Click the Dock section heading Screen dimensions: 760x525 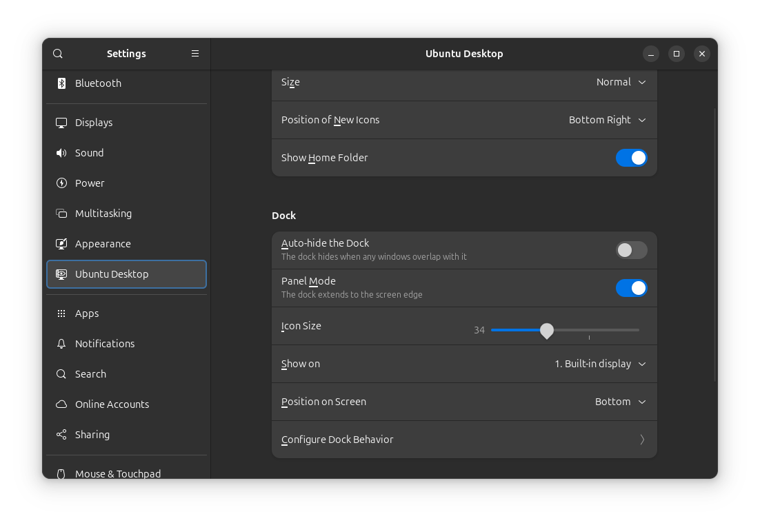click(284, 216)
